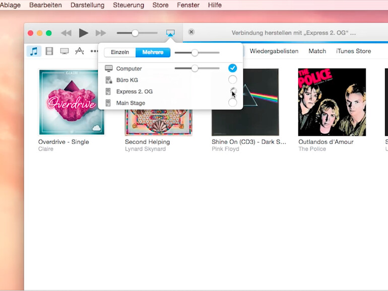This screenshot has height=291, width=388.
Task: Open the Apps library icon
Action: point(80,51)
